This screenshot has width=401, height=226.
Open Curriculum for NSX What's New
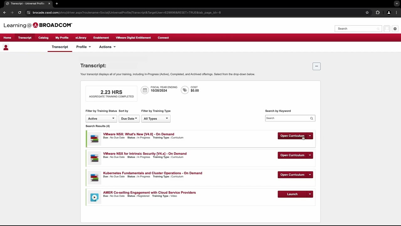292,136
